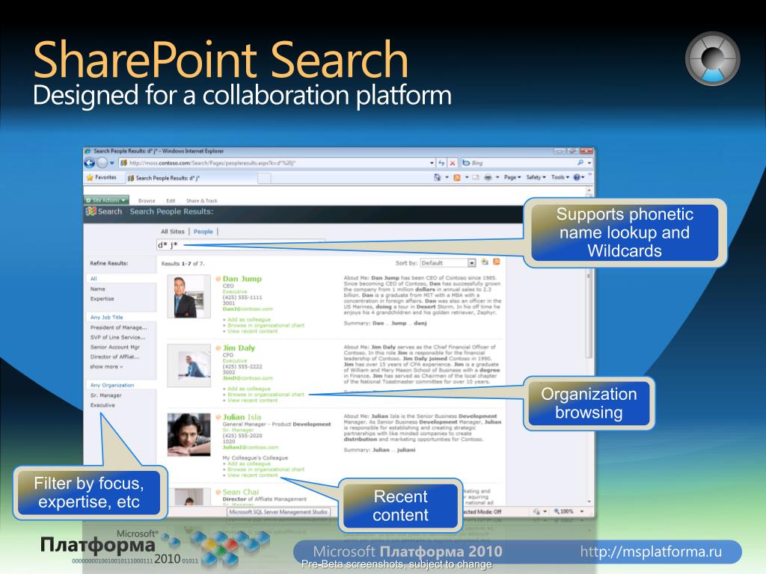Image resolution: width=766 pixels, height=574 pixels.
Task: View recent content for Dan Jump
Action: (252, 331)
